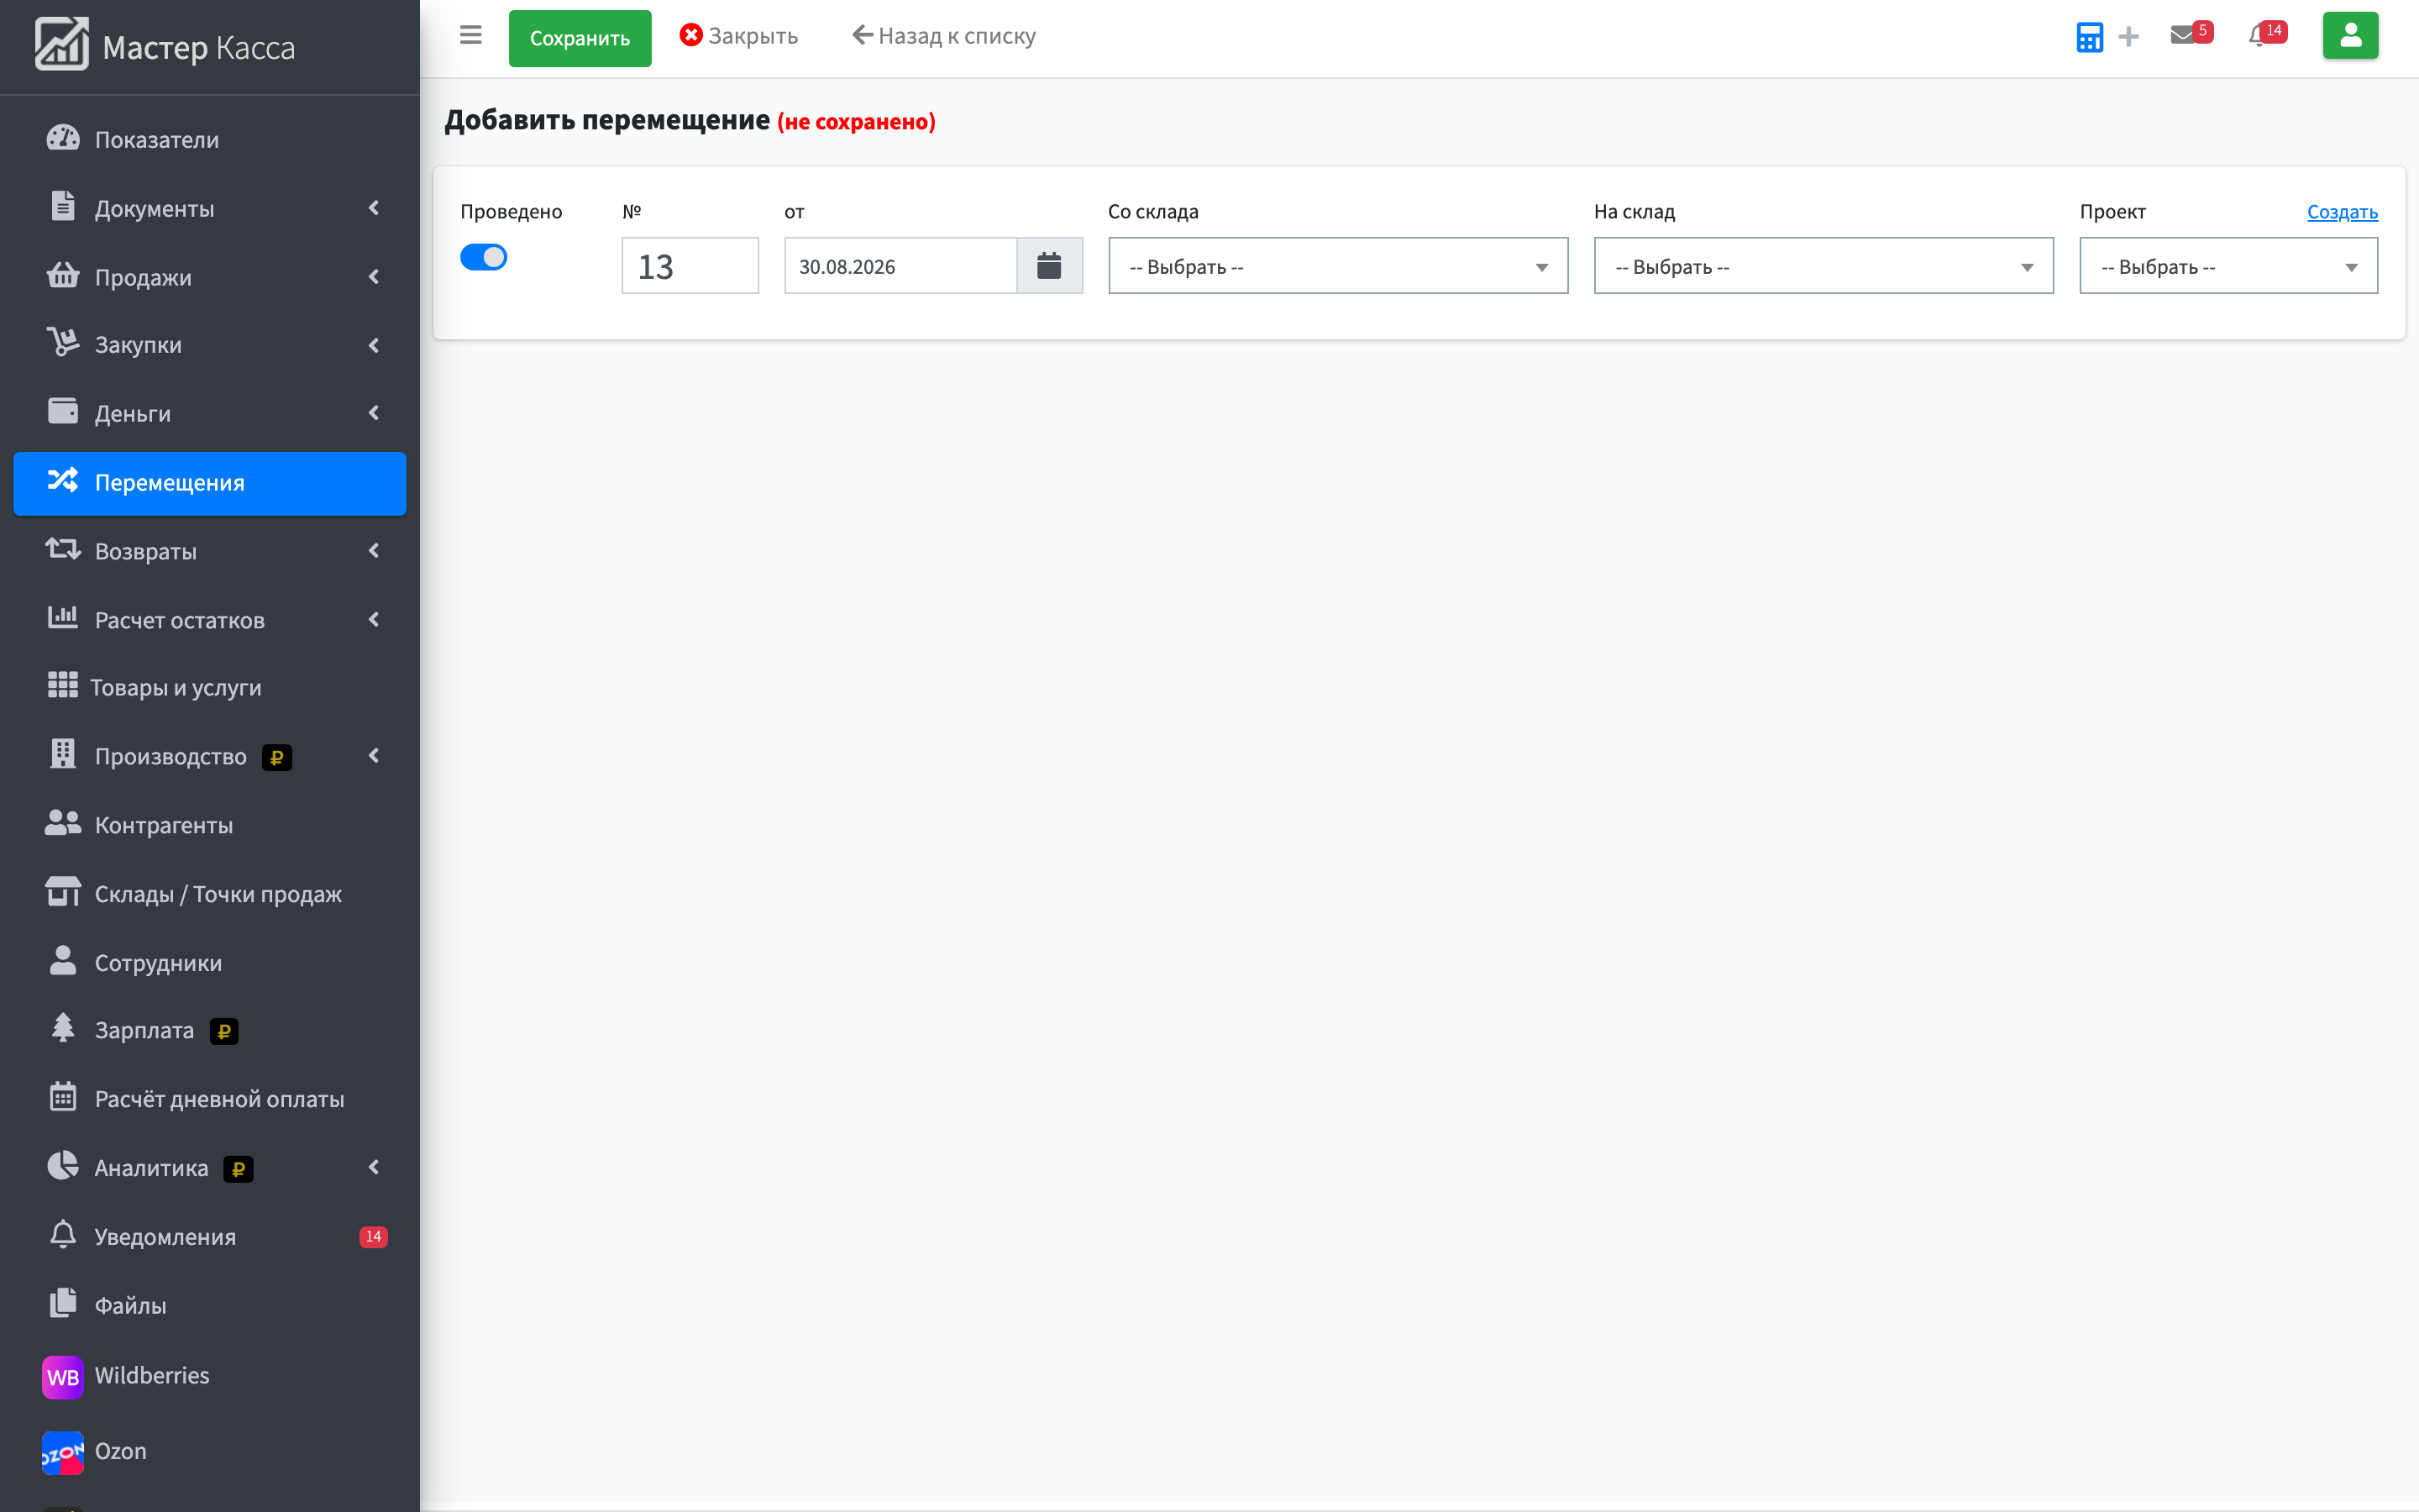Expand the Продажи menu chevron
Image resolution: width=2419 pixels, height=1512 pixels.
pos(374,277)
